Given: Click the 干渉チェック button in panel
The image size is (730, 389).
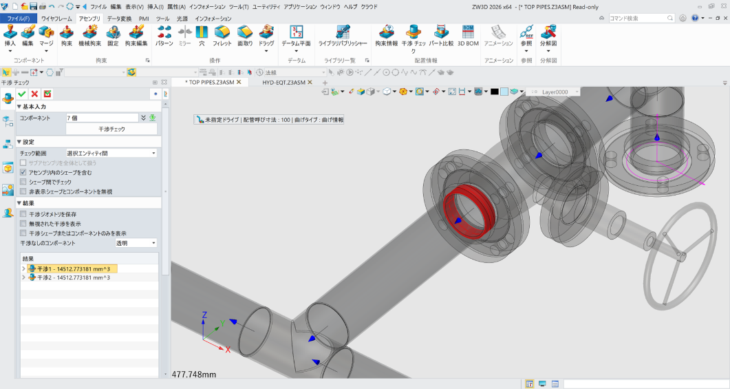Looking at the screenshot, I should (111, 129).
